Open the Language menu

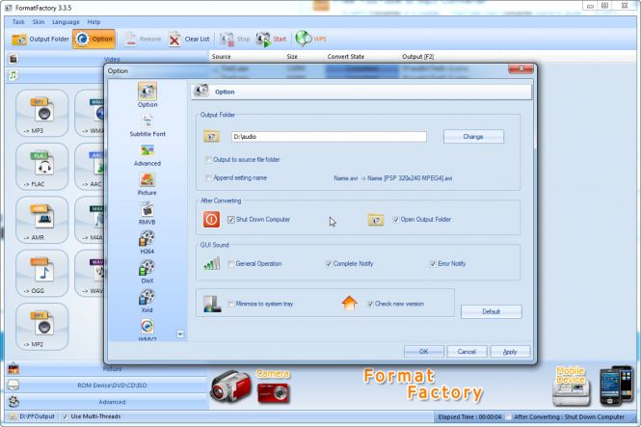coord(66,22)
